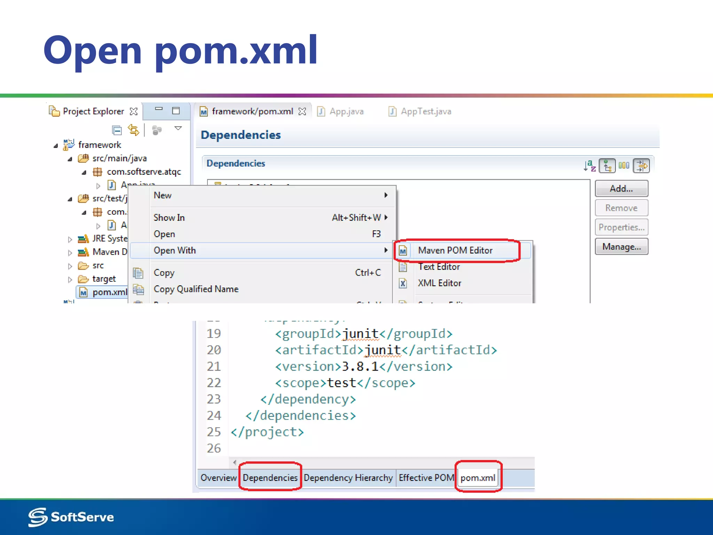
Task: Click the Copy menu icon
Action: (138, 273)
